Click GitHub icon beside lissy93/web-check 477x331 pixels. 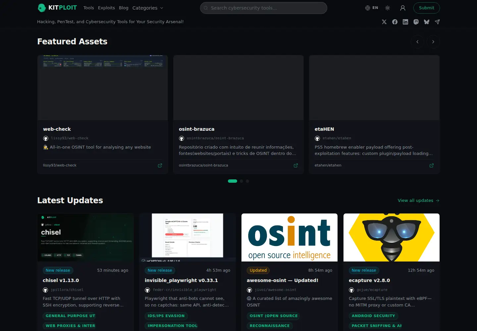pyautogui.click(x=46, y=138)
